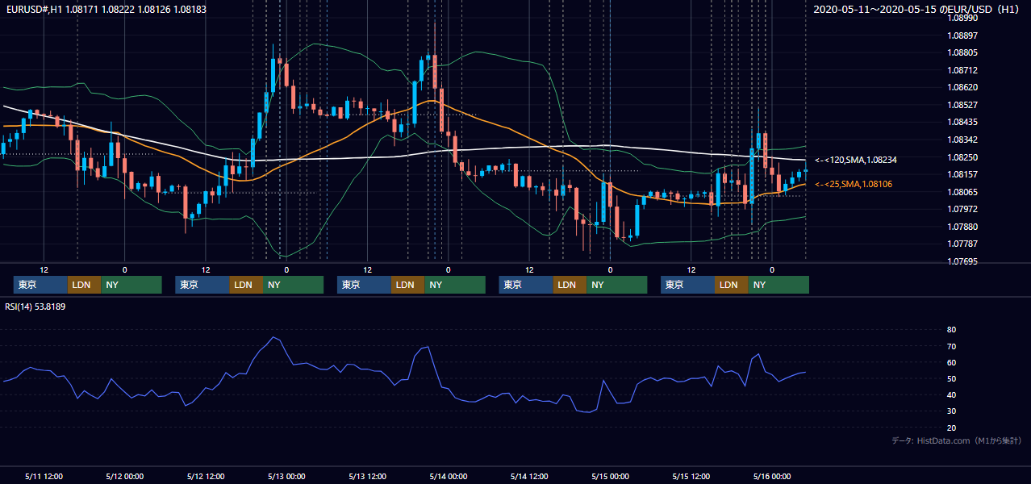Select the 5/12 12:00 date marker
1031x484 pixels.
205,476
